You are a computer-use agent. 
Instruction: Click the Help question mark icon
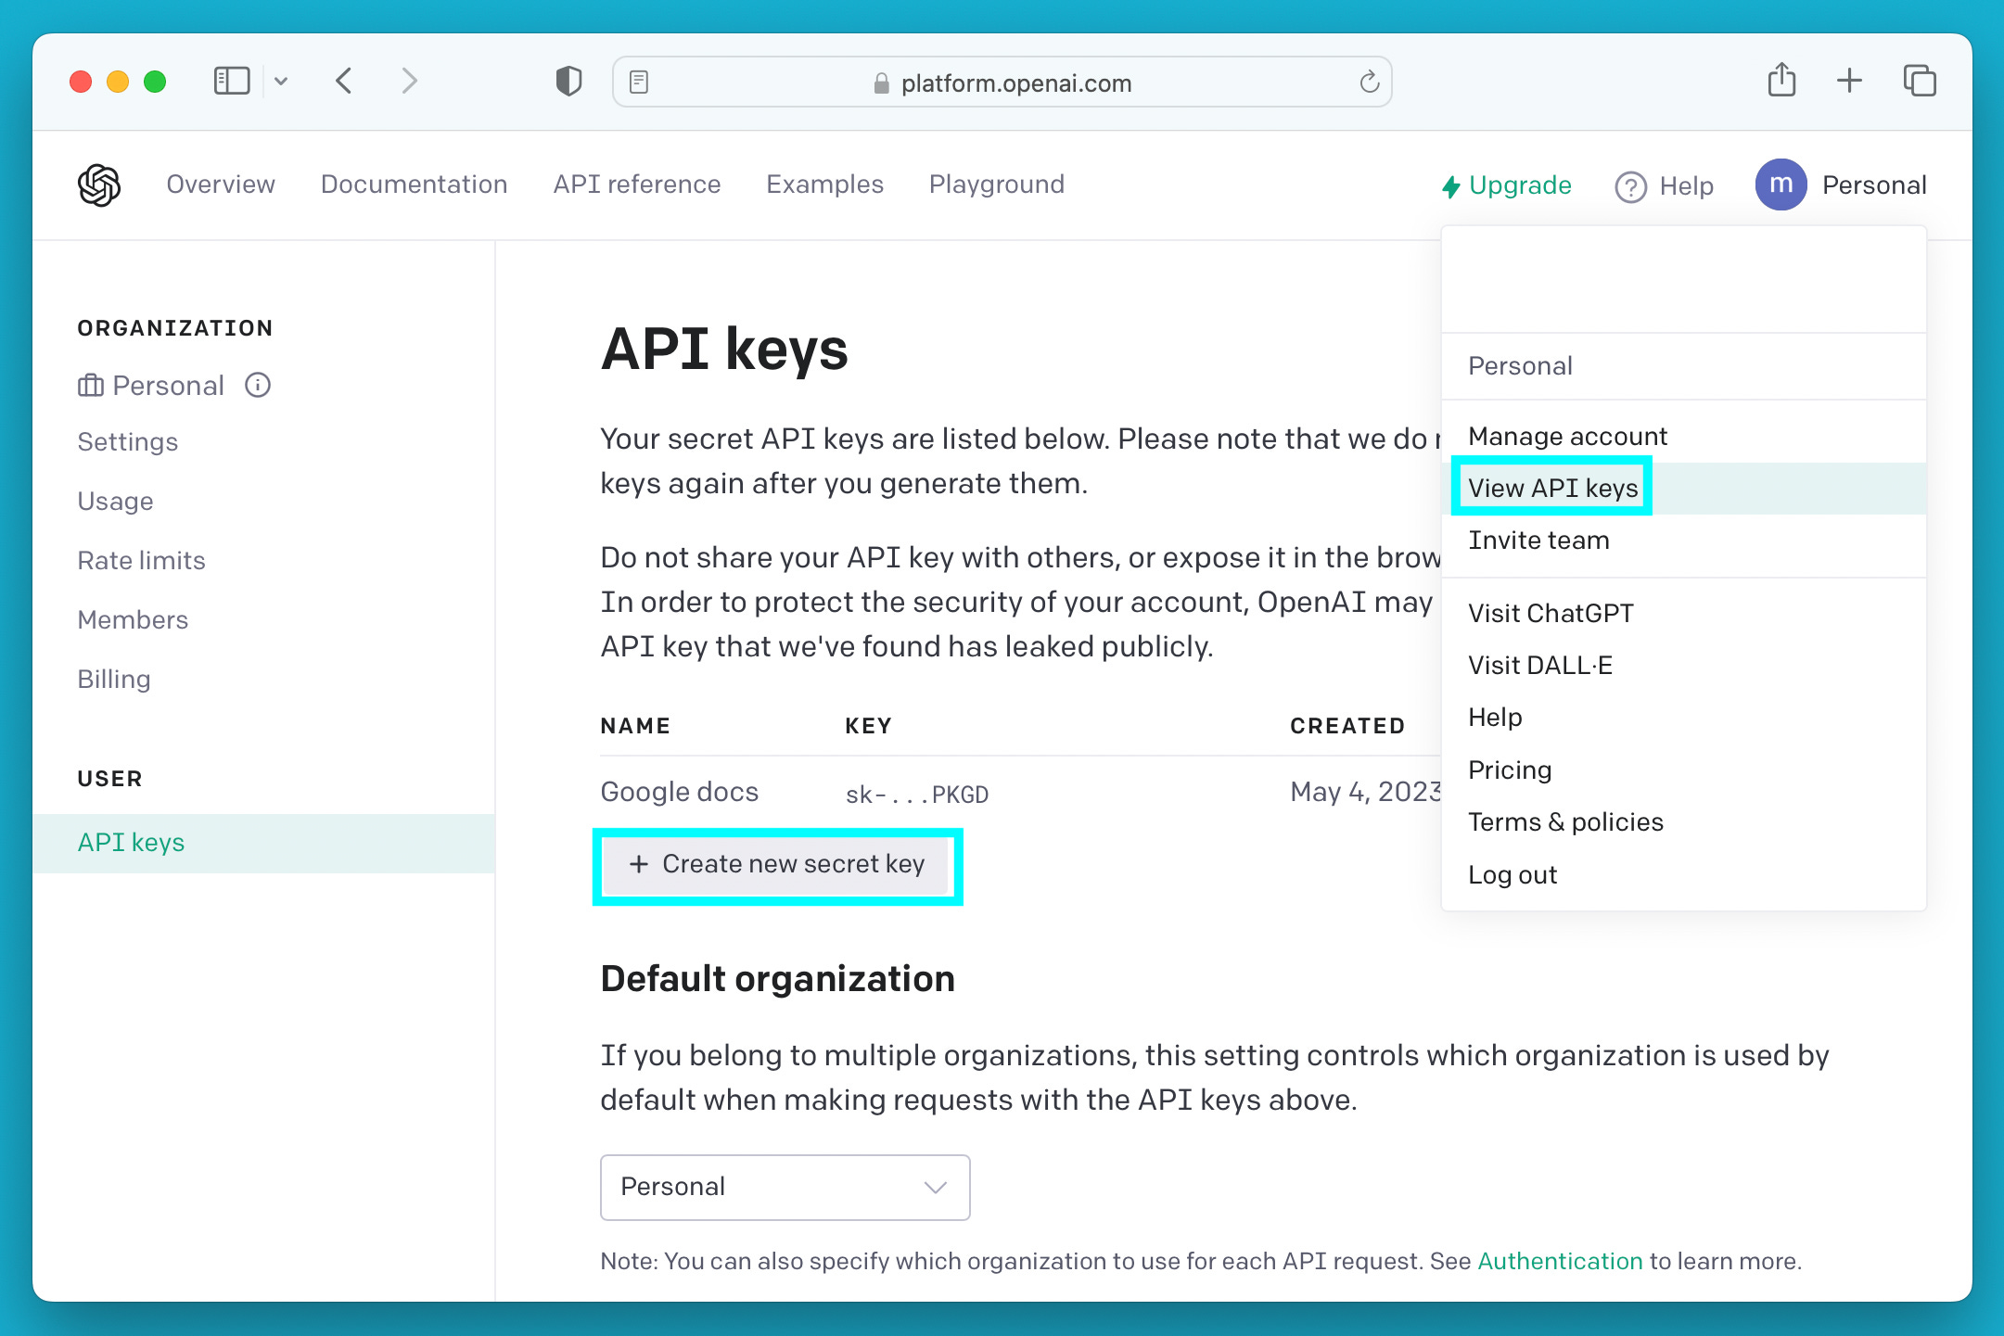(1630, 185)
